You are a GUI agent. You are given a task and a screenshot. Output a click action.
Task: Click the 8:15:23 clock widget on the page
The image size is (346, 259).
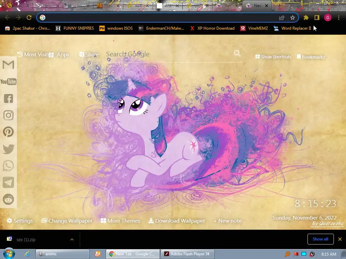click(316, 203)
